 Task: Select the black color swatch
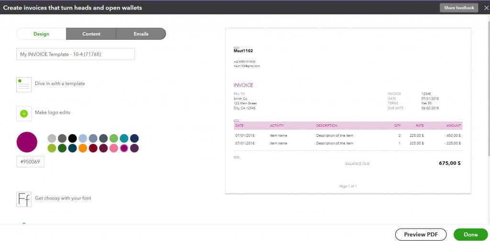click(73, 138)
